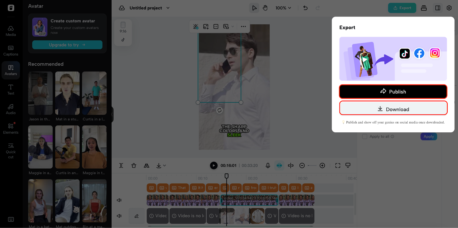Play the video preview
Image resolution: width=458 pixels, height=228 pixels.
point(214,166)
